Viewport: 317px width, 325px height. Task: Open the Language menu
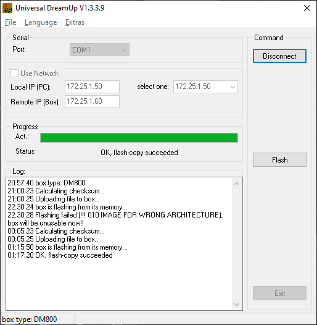(x=41, y=22)
